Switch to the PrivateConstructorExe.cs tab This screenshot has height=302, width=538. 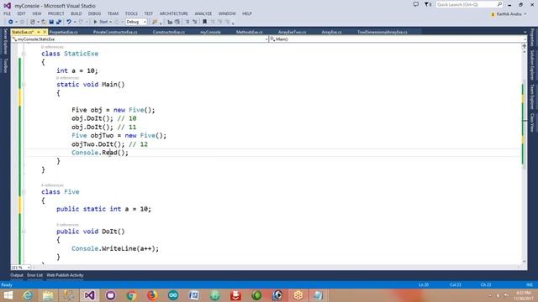tap(115, 32)
